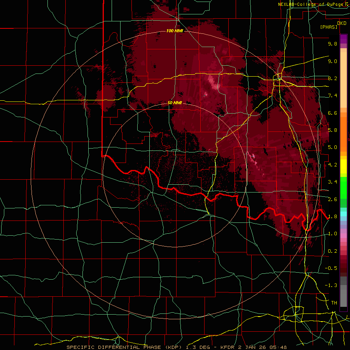Pick the yellow band of the color legend

click(343, 166)
